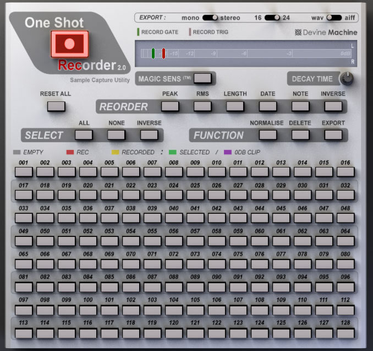373x351 pixels.
Task: Select sample slot 012
Action: 260,172
